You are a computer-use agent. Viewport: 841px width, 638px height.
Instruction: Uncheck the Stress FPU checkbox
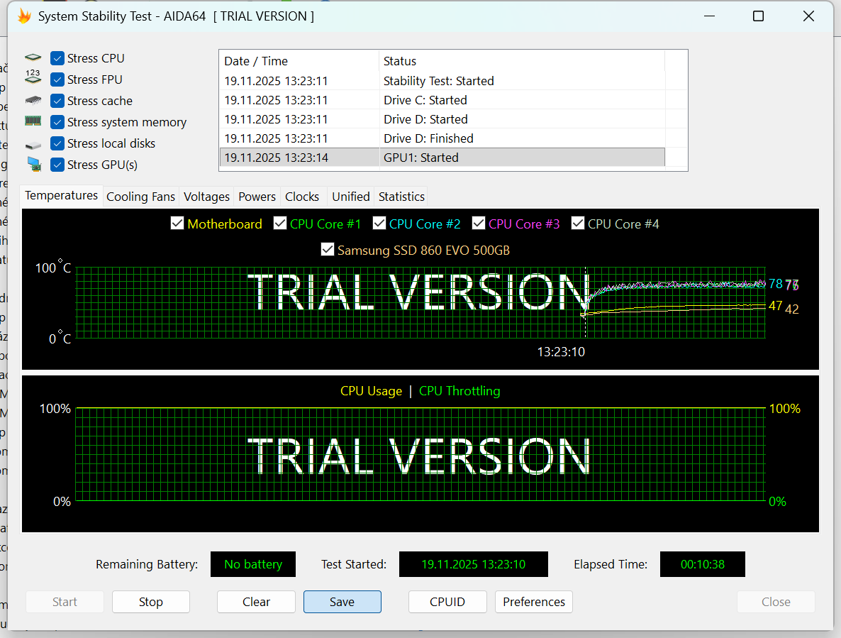pos(57,79)
